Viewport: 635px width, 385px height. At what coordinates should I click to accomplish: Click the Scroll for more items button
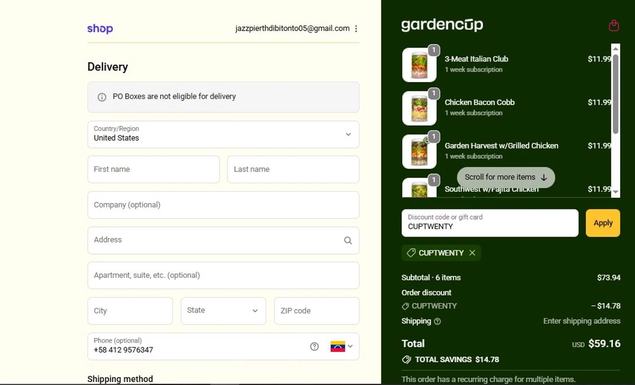click(506, 177)
